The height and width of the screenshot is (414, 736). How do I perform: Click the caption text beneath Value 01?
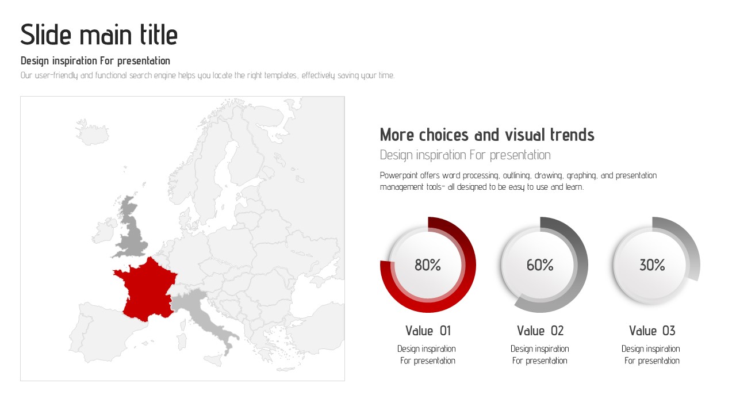(427, 355)
